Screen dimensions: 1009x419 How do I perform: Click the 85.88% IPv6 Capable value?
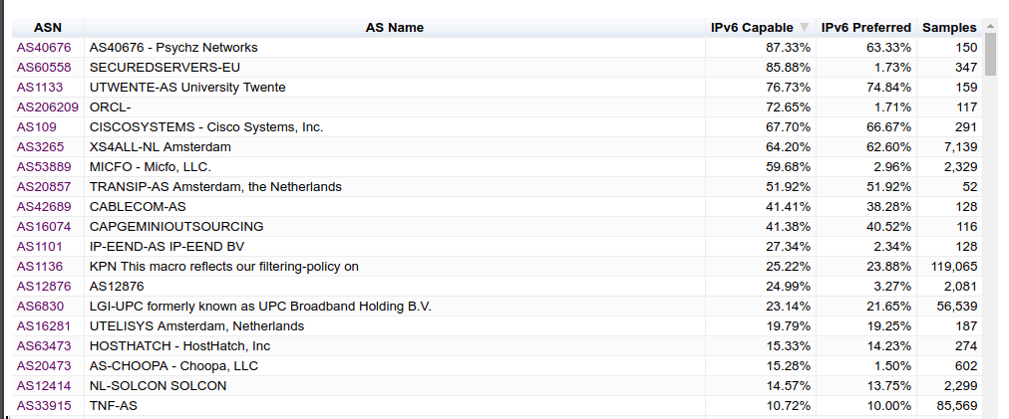(788, 68)
